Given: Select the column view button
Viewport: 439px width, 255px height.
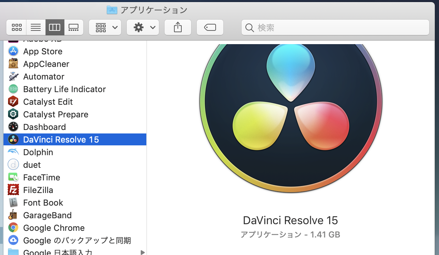Looking at the screenshot, I should [x=55, y=27].
